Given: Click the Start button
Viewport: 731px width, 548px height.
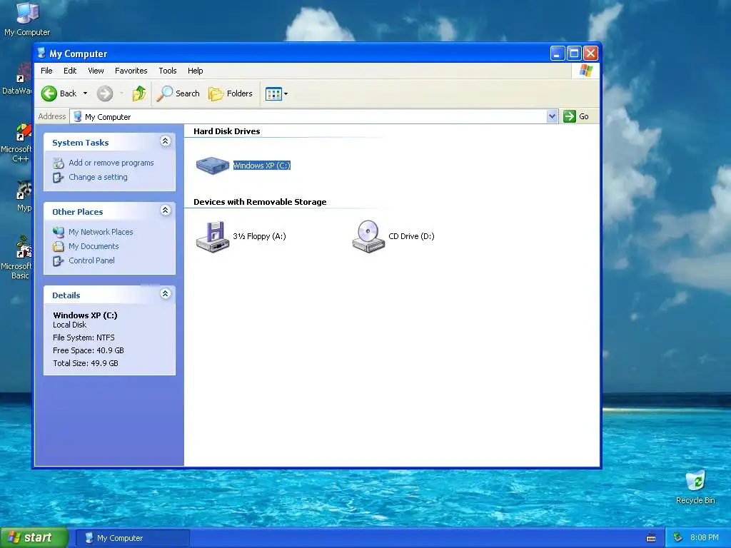Looking at the screenshot, I should point(34,538).
